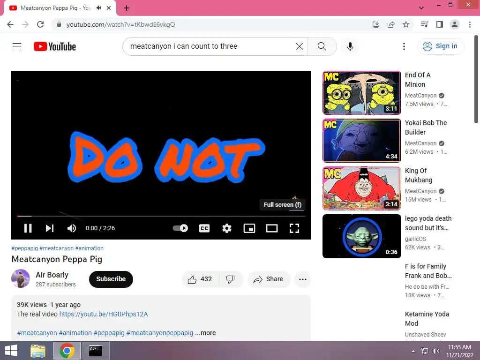Open a new browser tab
The width and height of the screenshot is (480, 360).
tap(127, 8)
